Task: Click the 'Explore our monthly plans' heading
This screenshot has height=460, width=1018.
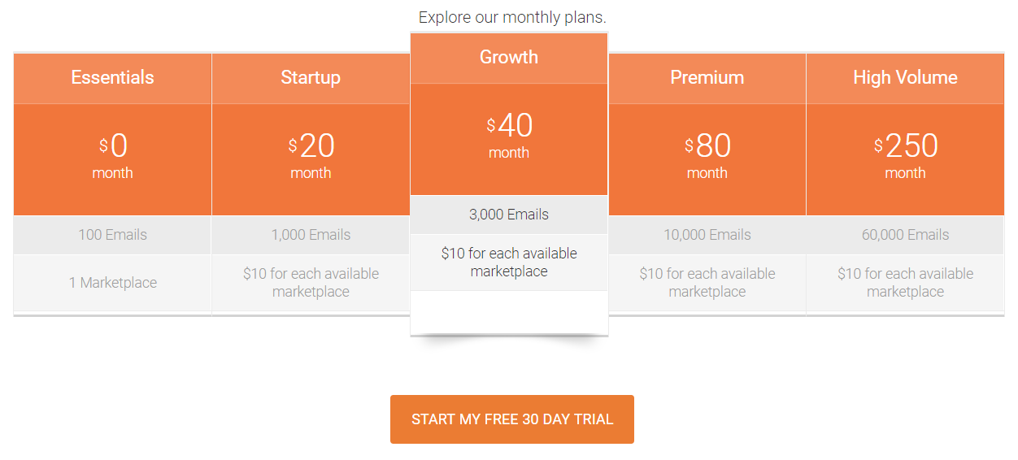Action: point(512,17)
